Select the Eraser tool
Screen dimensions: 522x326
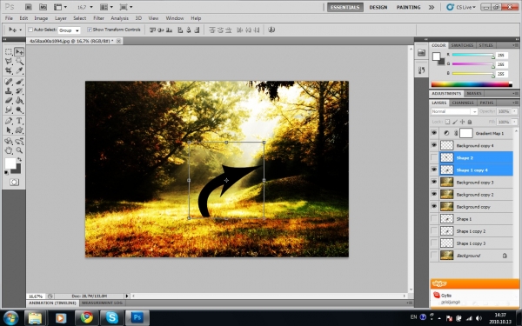9,100
